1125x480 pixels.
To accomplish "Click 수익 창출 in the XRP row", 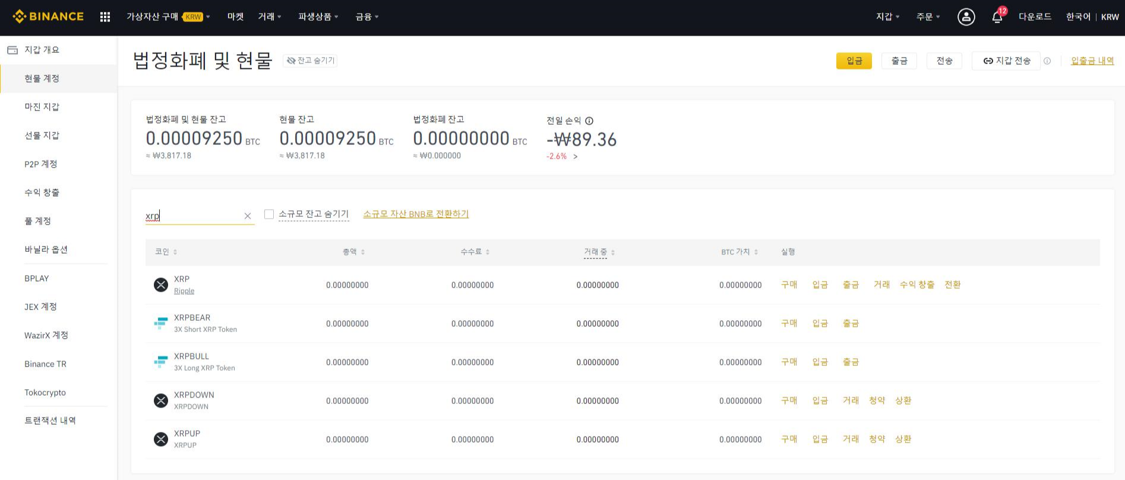I will [x=917, y=285].
